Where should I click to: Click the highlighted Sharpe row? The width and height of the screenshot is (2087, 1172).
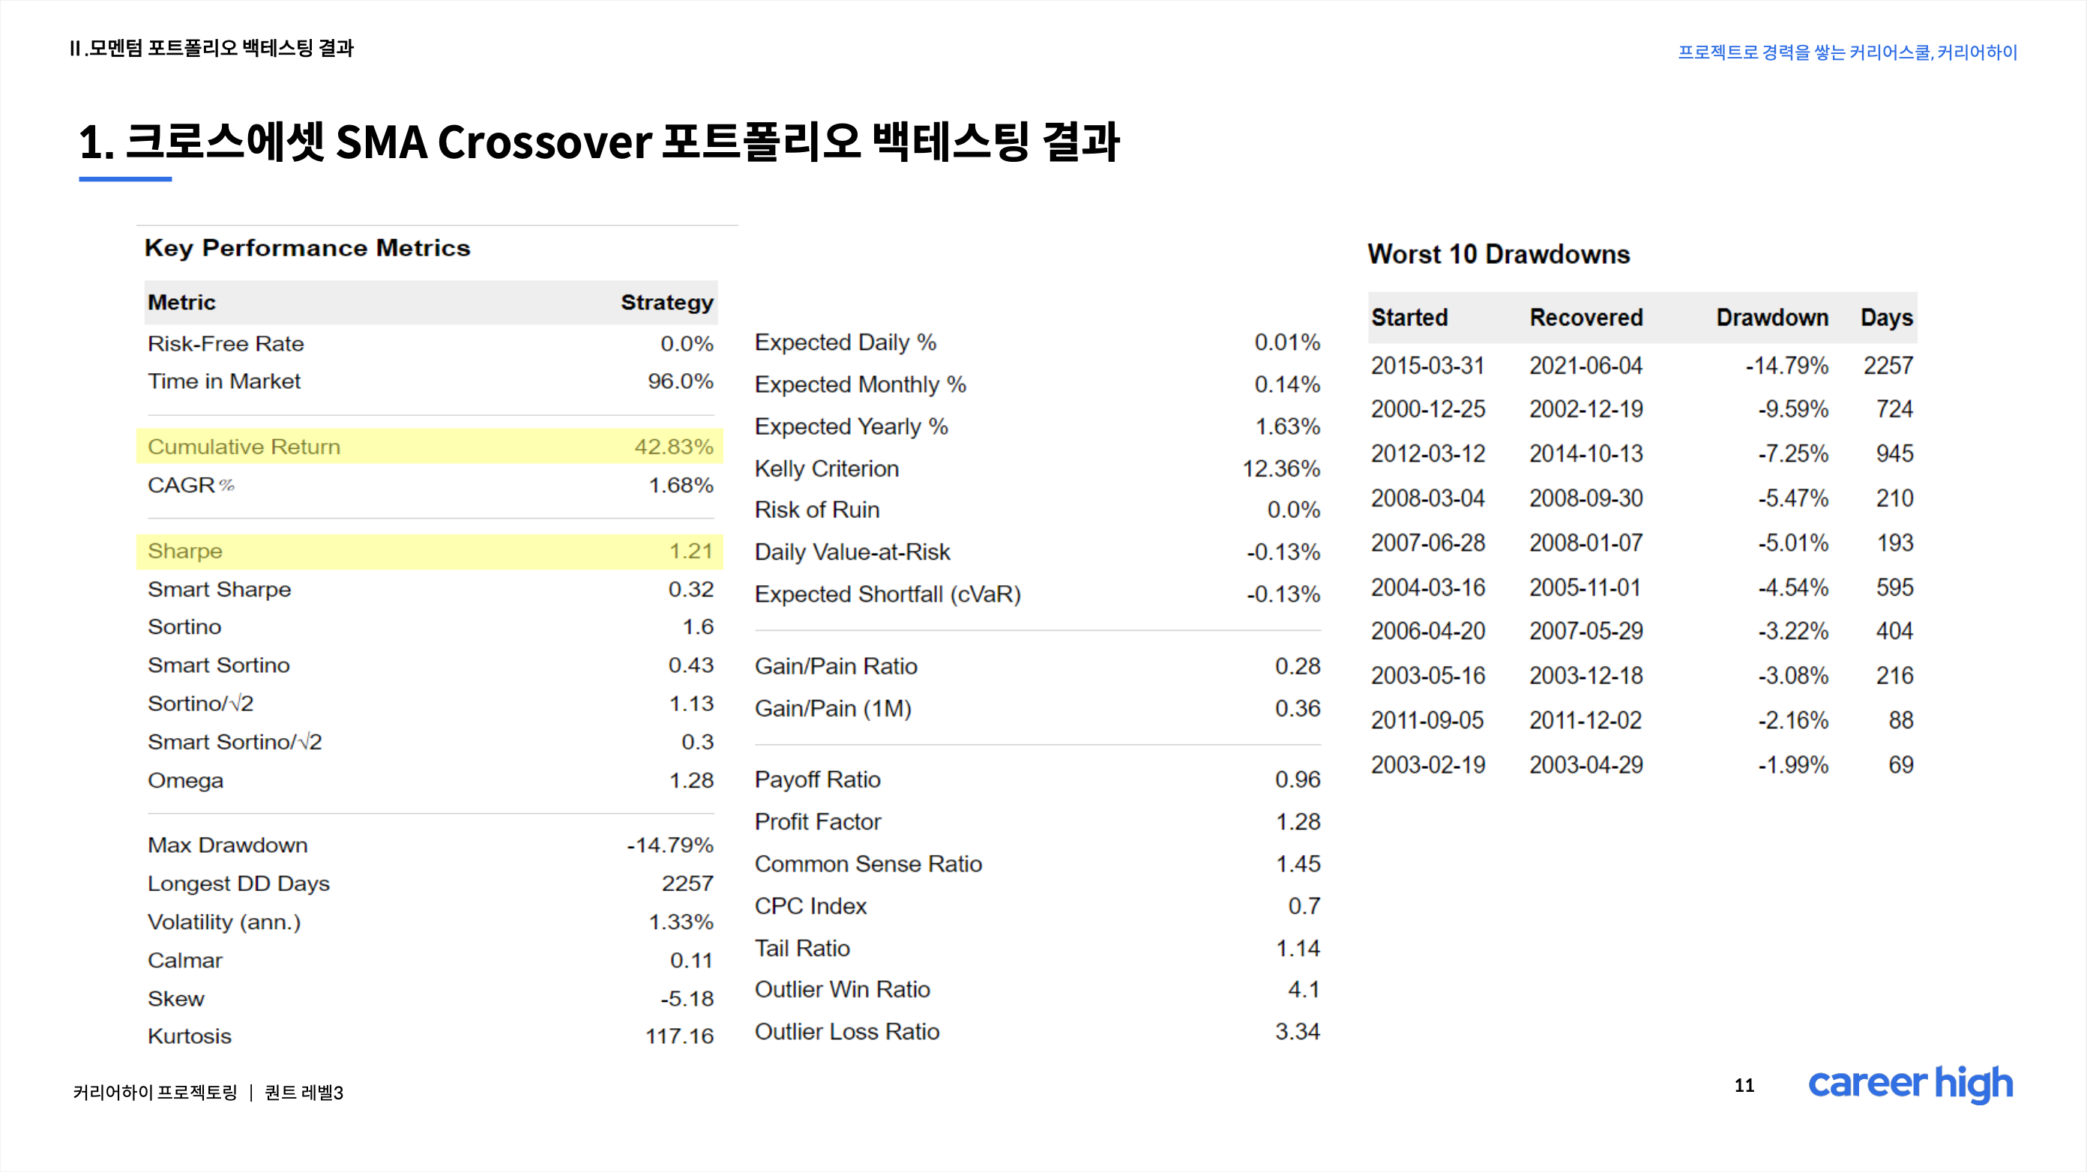point(430,551)
